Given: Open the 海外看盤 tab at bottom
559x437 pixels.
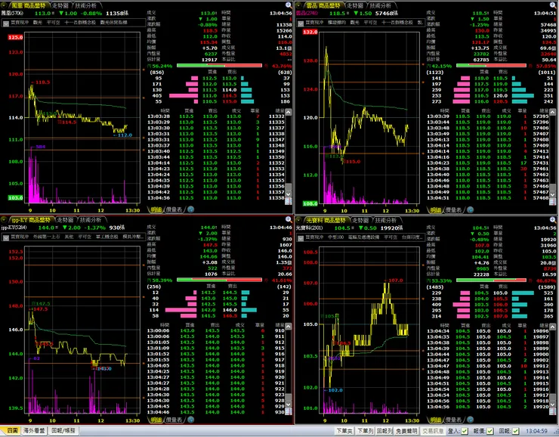Looking at the screenshot, I should coord(34,431).
